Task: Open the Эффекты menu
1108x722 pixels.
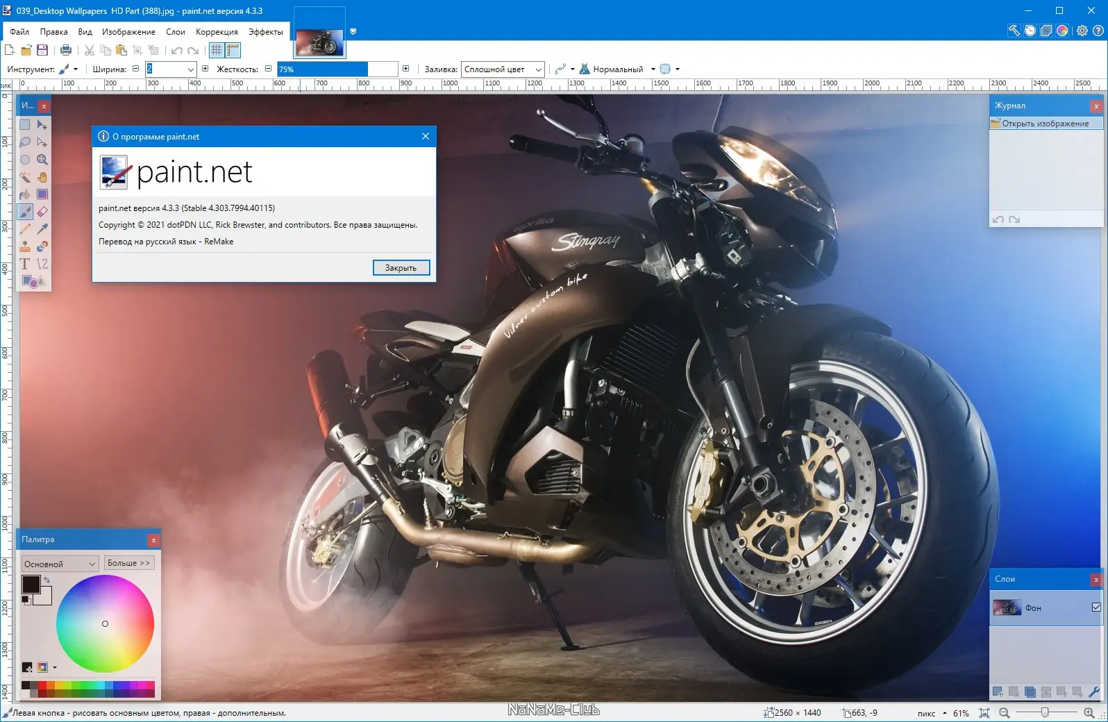Action: coord(266,32)
